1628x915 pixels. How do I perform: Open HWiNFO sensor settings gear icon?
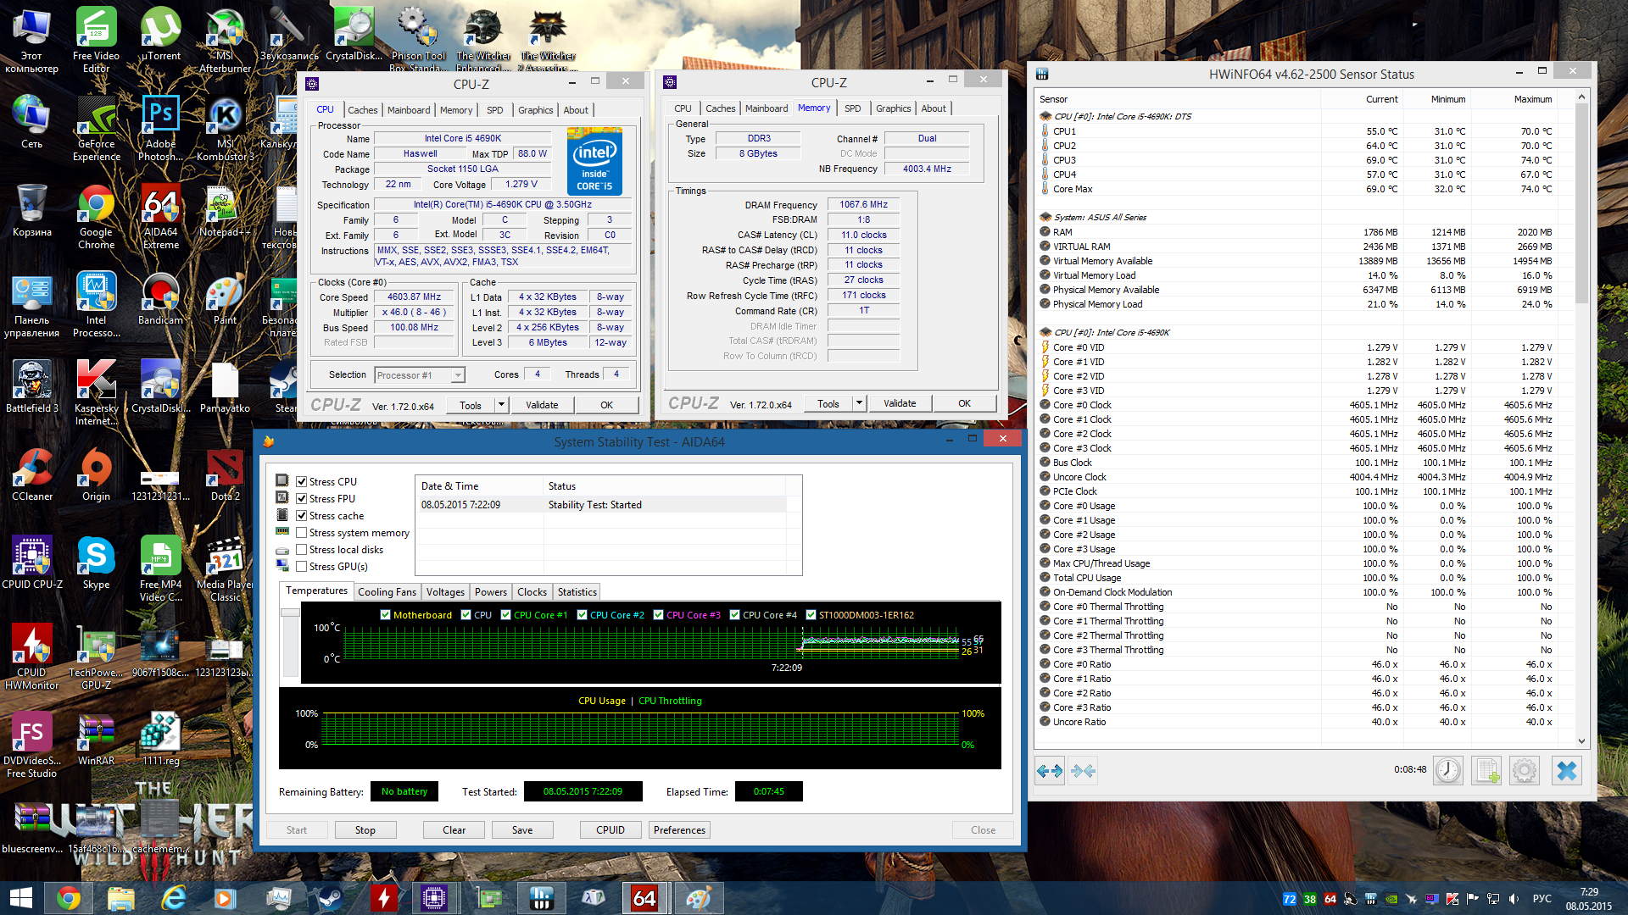coord(1524,770)
